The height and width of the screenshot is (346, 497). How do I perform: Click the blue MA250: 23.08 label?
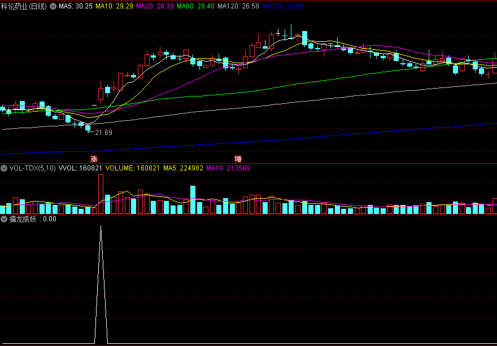pos(283,6)
